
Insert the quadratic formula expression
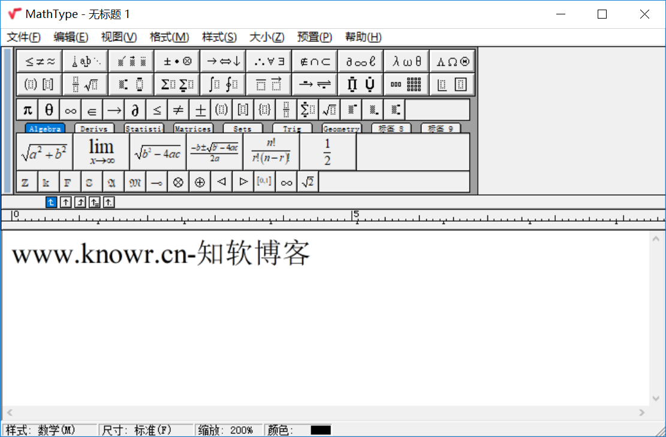coord(215,152)
